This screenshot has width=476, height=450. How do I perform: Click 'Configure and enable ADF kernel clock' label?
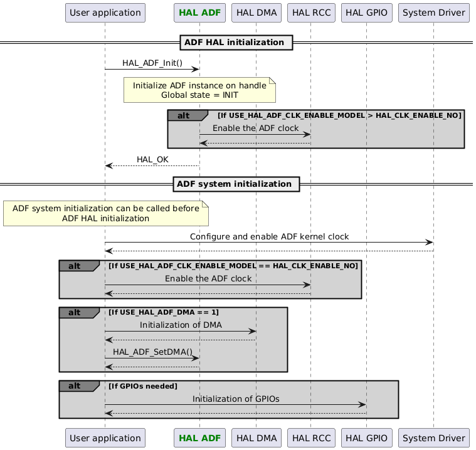tap(269, 237)
